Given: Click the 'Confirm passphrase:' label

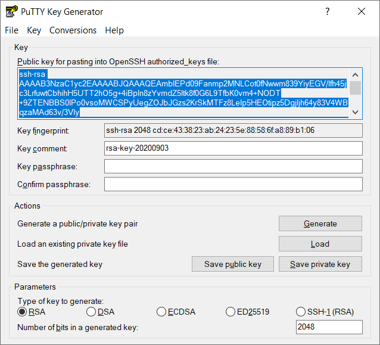Looking at the screenshot, I should (x=54, y=185).
